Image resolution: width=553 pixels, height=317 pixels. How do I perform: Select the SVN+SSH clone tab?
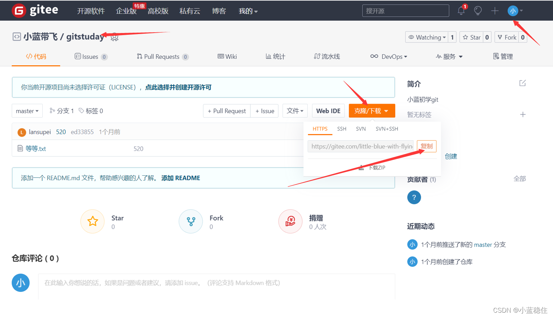coord(387,129)
